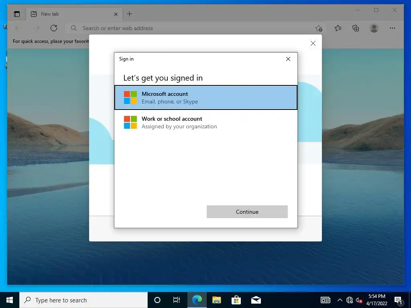The width and height of the screenshot is (411, 308).
Task: Minimize the Edge browser window
Action: pos(358,10)
